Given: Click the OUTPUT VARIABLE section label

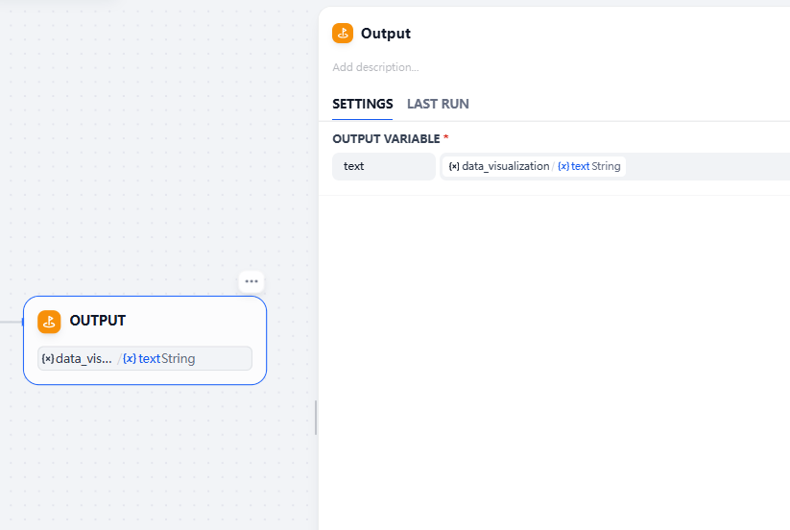Looking at the screenshot, I should tap(386, 139).
